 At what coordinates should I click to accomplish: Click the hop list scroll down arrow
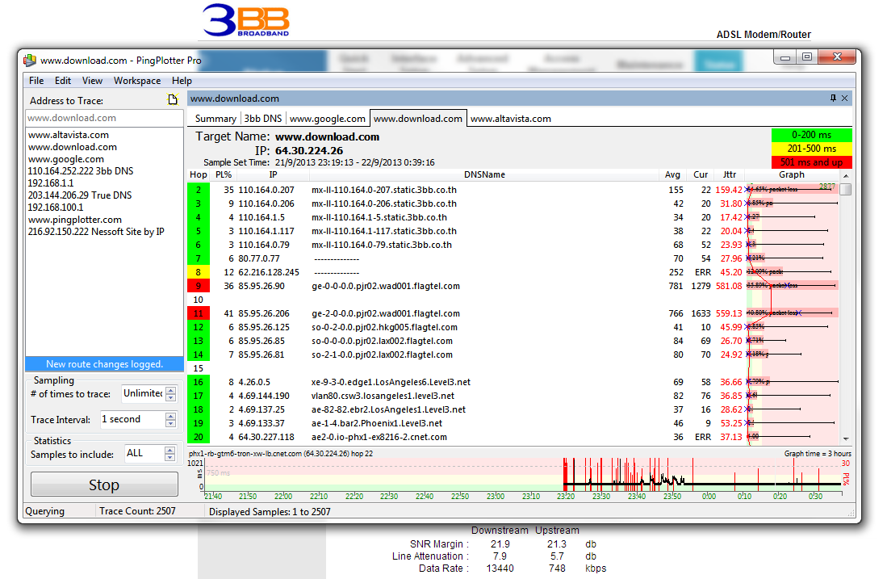846,438
